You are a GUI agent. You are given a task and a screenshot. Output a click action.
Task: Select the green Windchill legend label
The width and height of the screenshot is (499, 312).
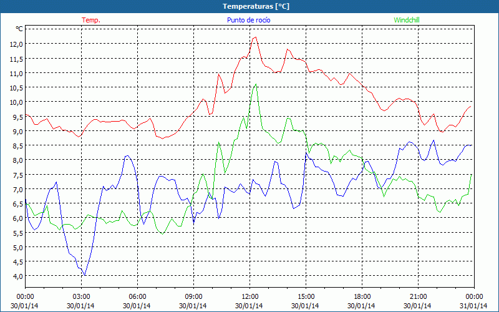pos(407,20)
